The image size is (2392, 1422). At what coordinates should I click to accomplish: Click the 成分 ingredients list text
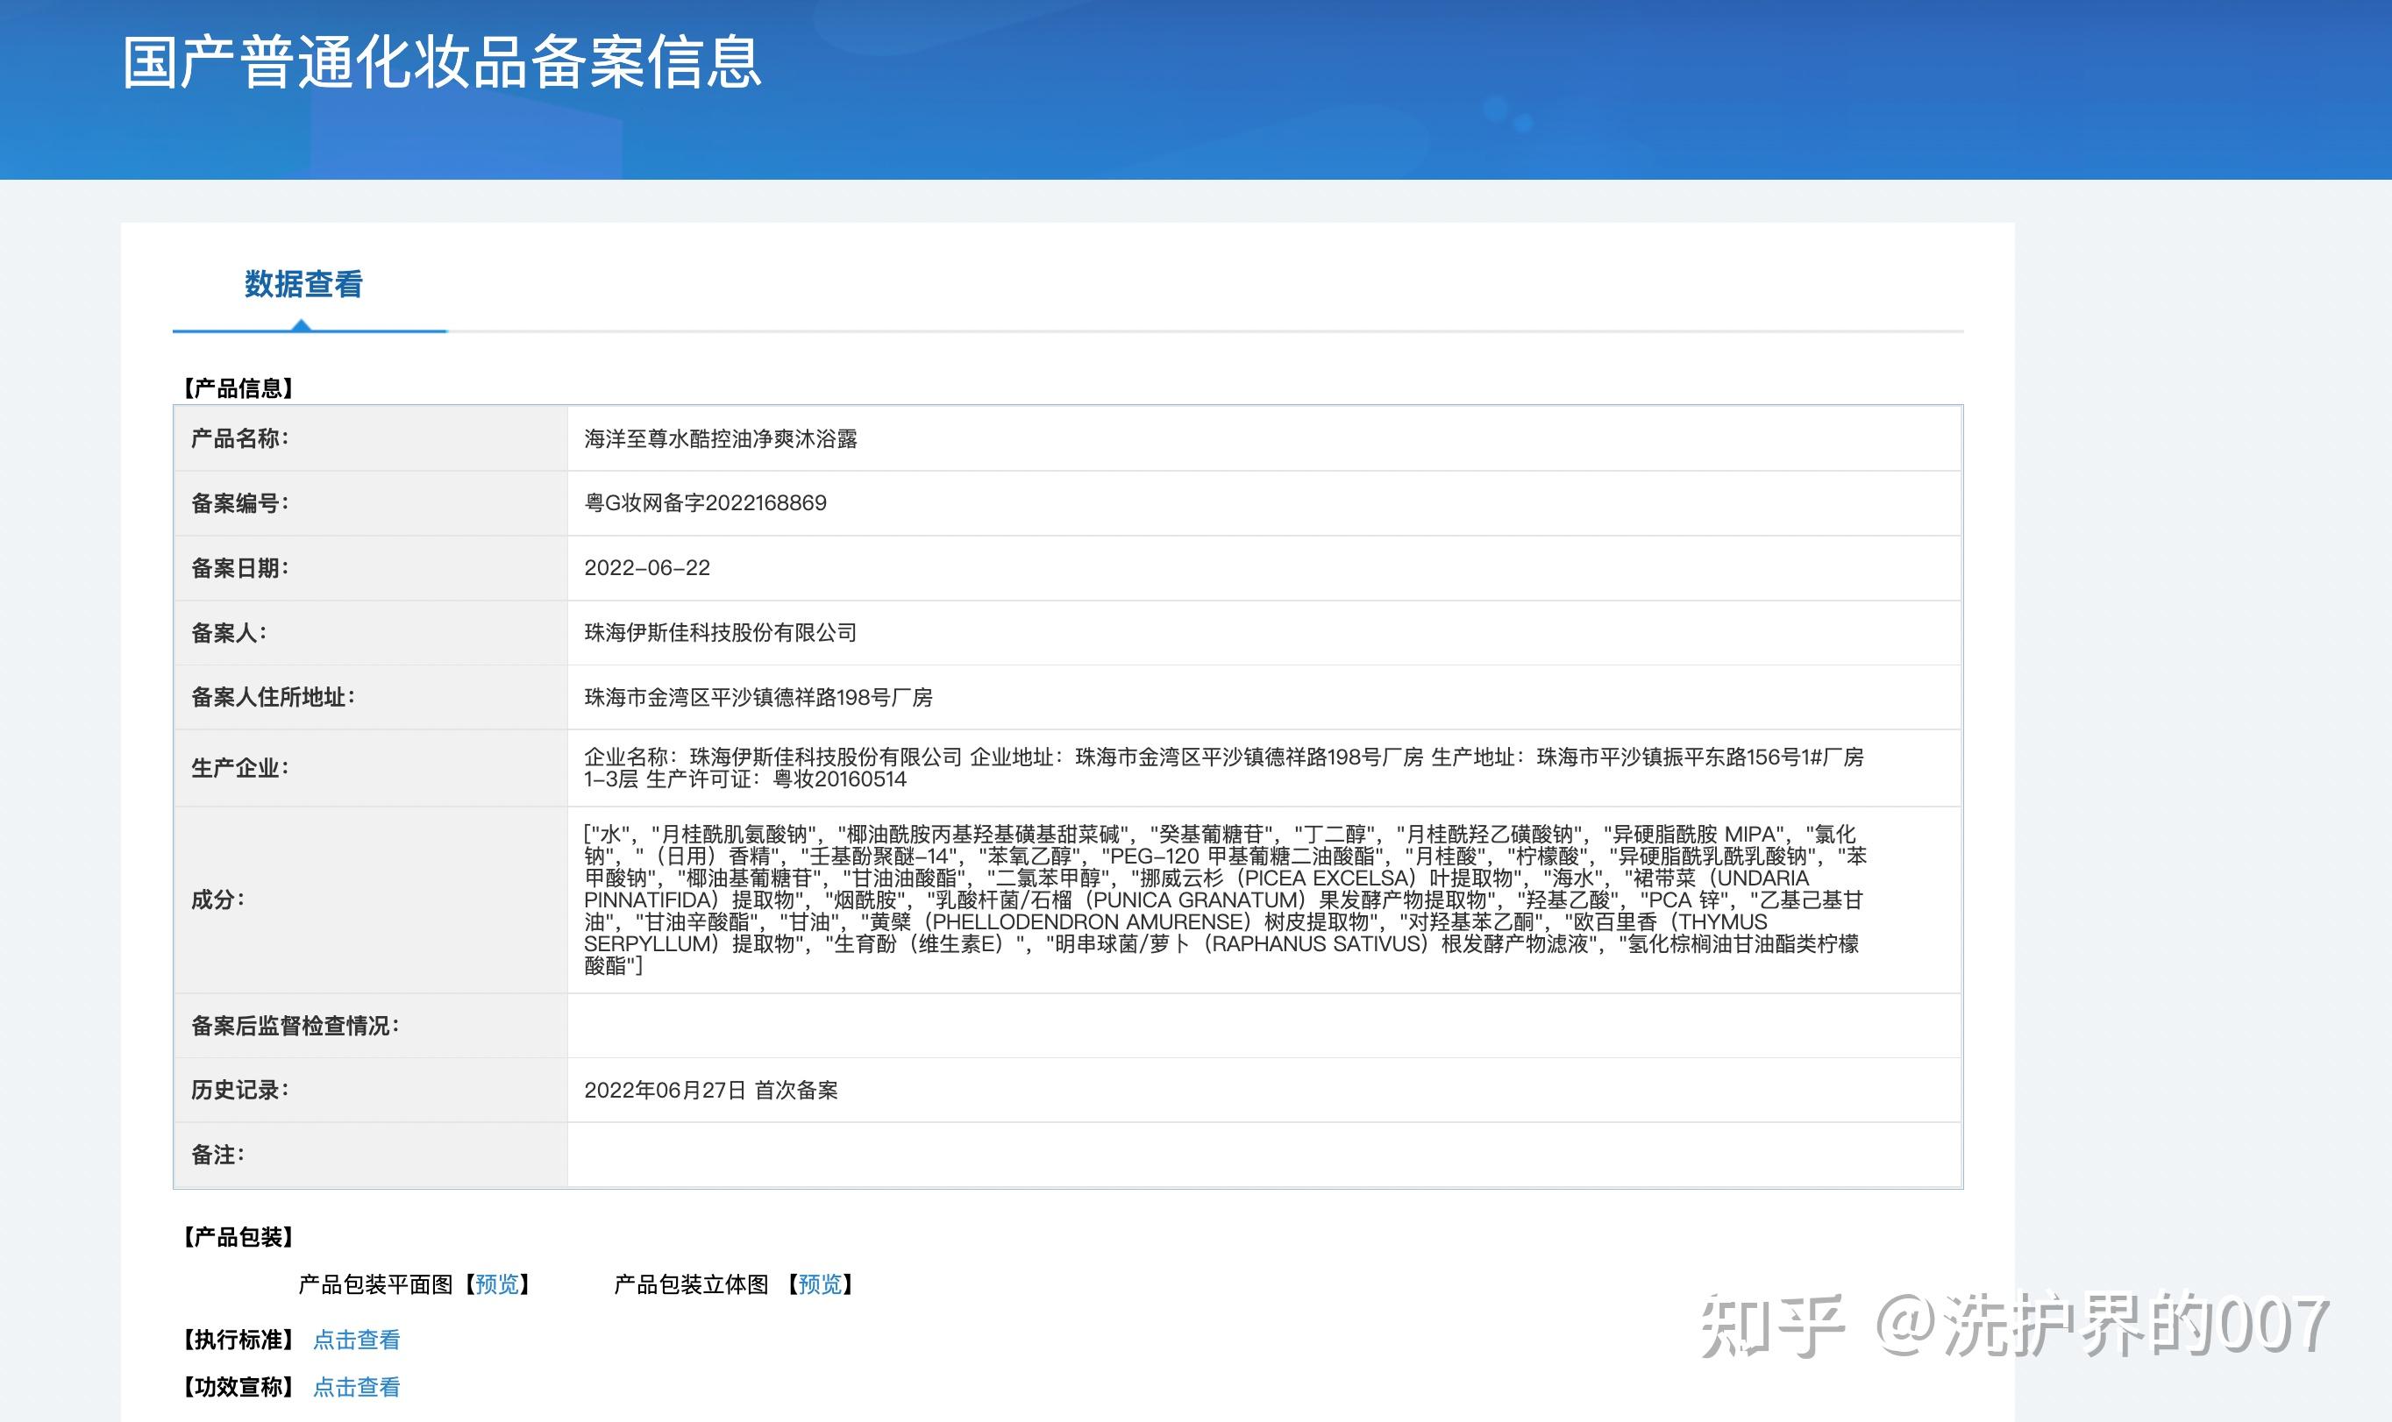1224,899
